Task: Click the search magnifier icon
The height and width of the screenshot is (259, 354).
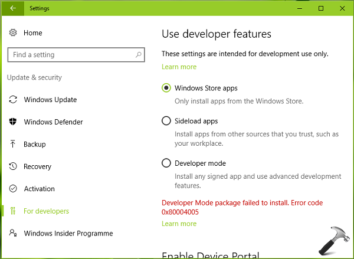Action: click(138, 55)
